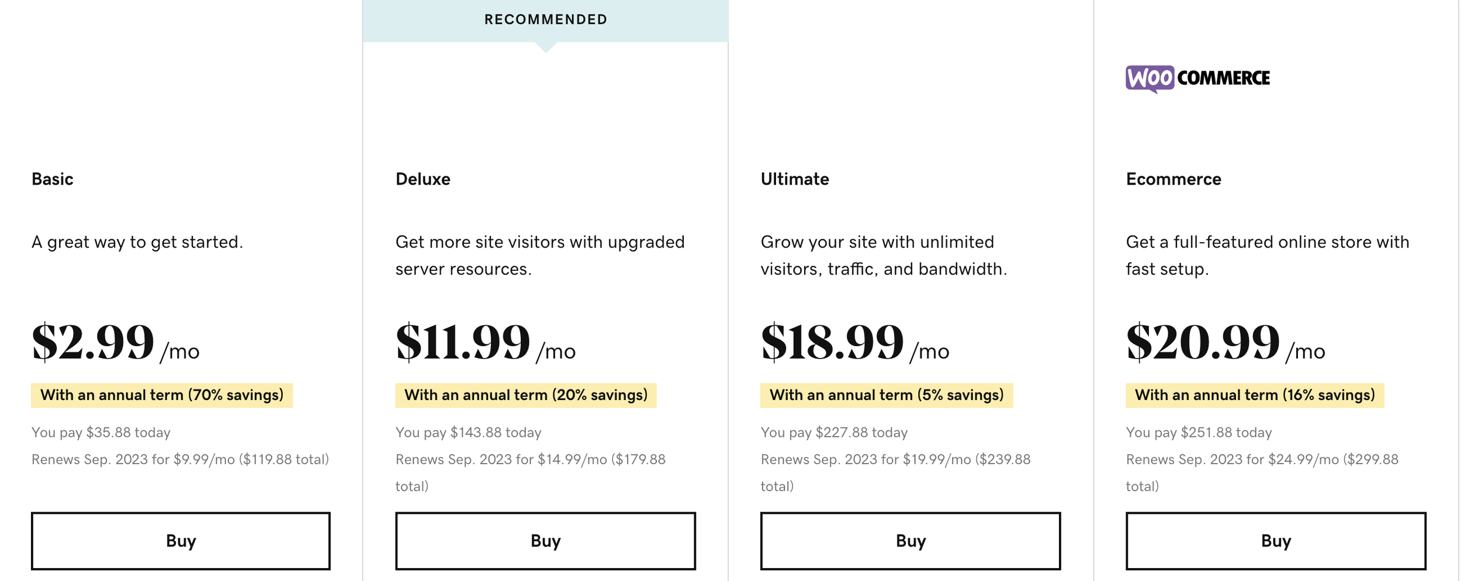Select the Deluxe plan heading
The width and height of the screenshot is (1461, 581).
pyautogui.click(x=423, y=179)
